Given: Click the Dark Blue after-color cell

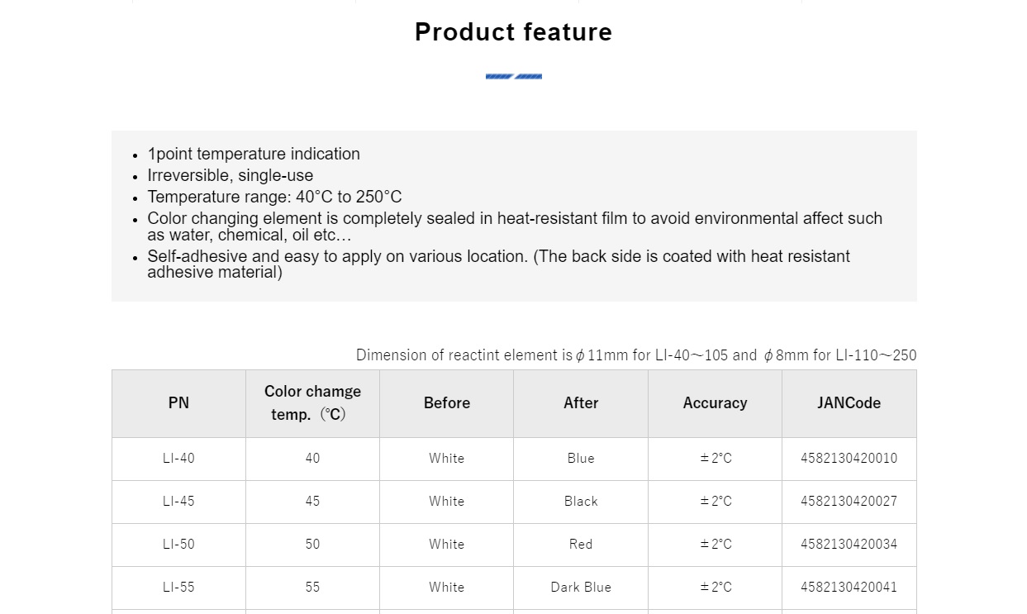Looking at the screenshot, I should click(x=581, y=588).
